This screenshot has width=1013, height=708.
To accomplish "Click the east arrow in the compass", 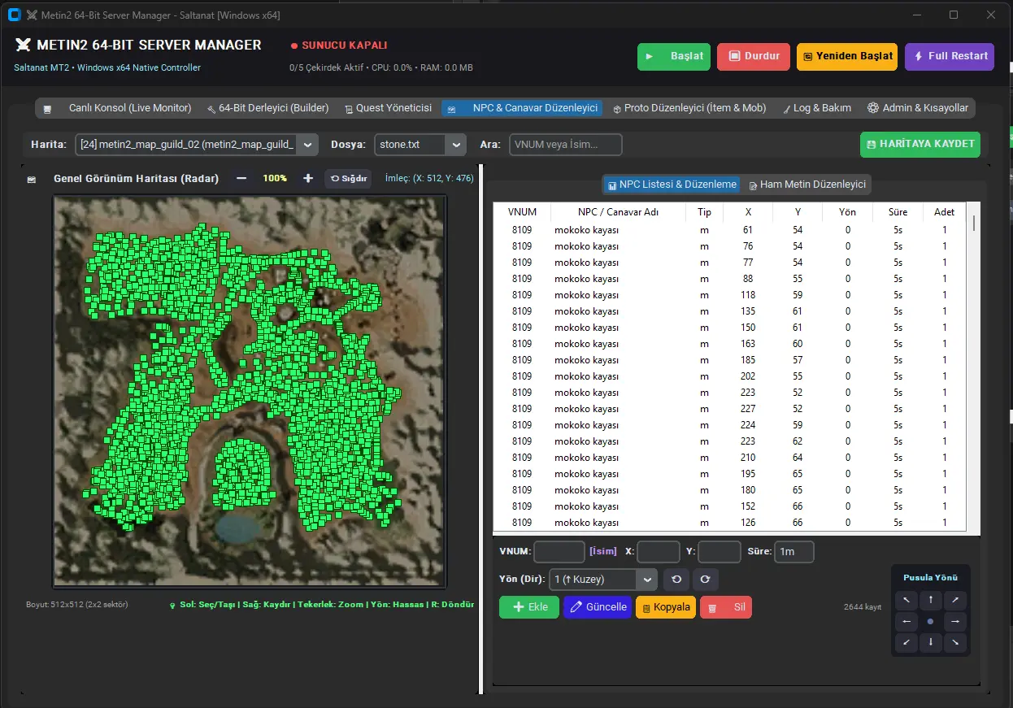I will pyautogui.click(x=955, y=622).
